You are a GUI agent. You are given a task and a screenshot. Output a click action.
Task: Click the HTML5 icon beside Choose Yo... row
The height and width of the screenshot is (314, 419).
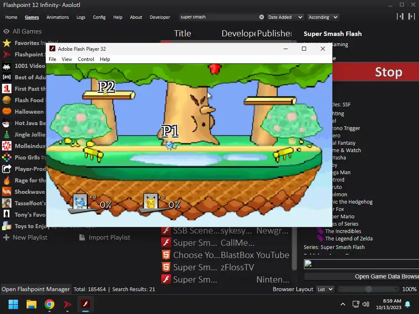[x=166, y=255]
